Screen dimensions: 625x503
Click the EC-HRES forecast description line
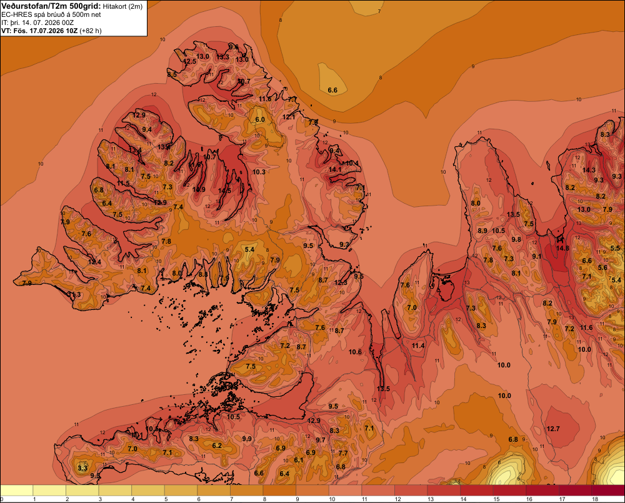click(51, 14)
